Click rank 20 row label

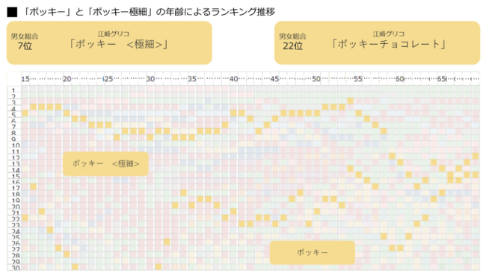tap(16, 206)
